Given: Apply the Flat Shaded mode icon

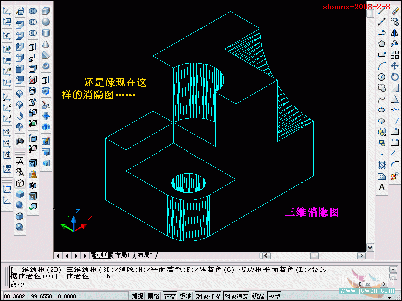Looking at the screenshot, I should click(x=20, y=194).
